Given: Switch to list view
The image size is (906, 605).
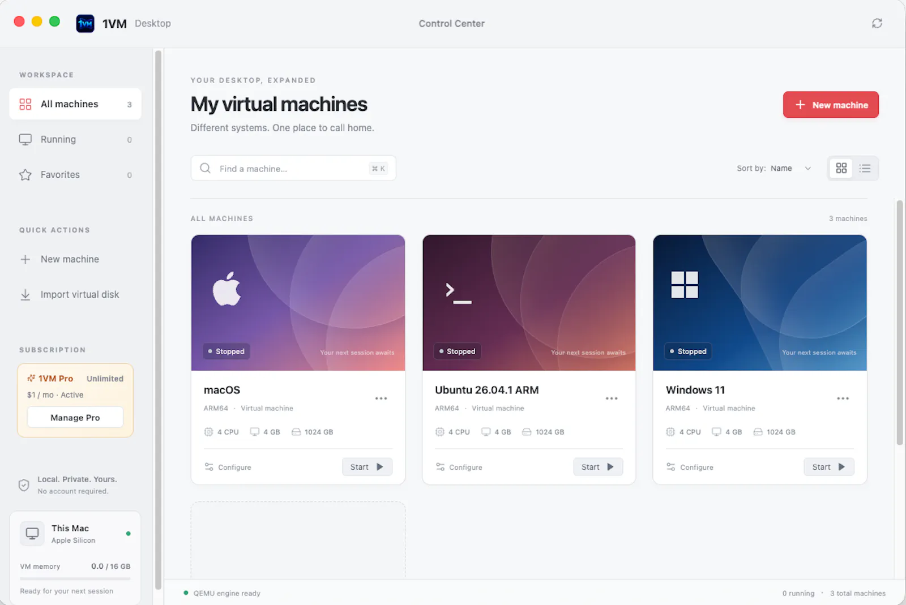Looking at the screenshot, I should click(865, 168).
